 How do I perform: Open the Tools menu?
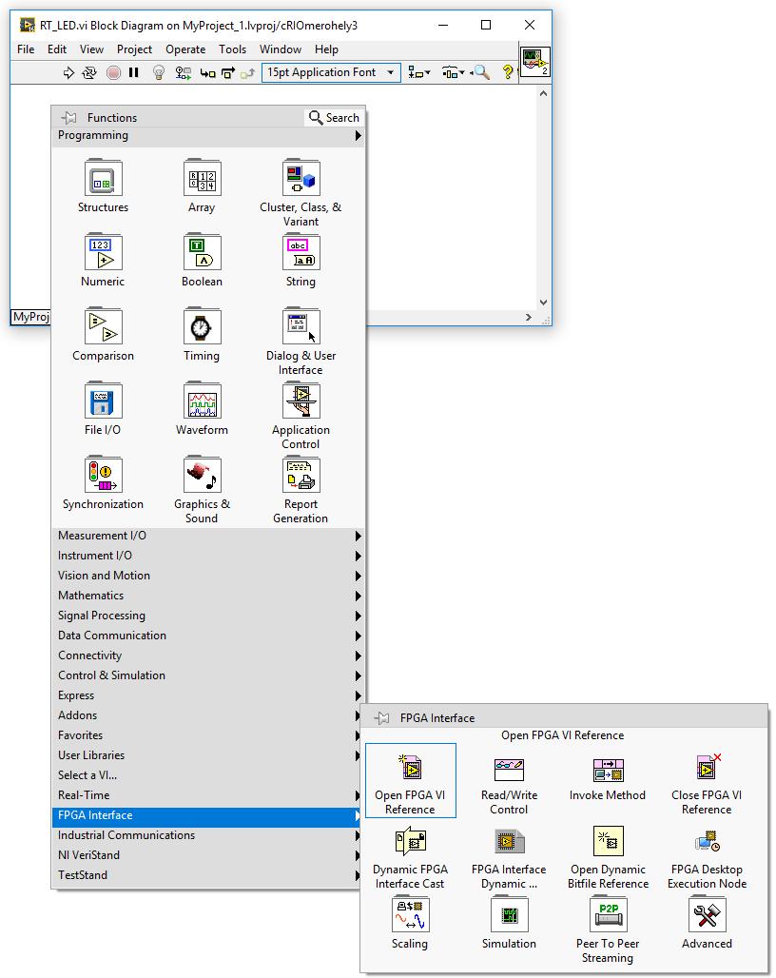pyautogui.click(x=232, y=49)
